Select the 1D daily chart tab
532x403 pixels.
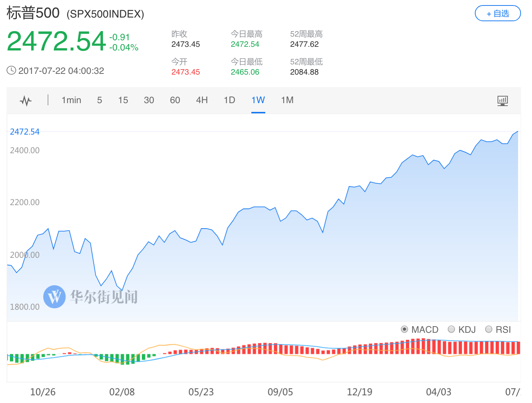click(229, 100)
